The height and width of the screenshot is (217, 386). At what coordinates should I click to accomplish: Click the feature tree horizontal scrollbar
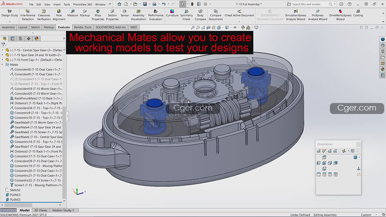pos(18,205)
